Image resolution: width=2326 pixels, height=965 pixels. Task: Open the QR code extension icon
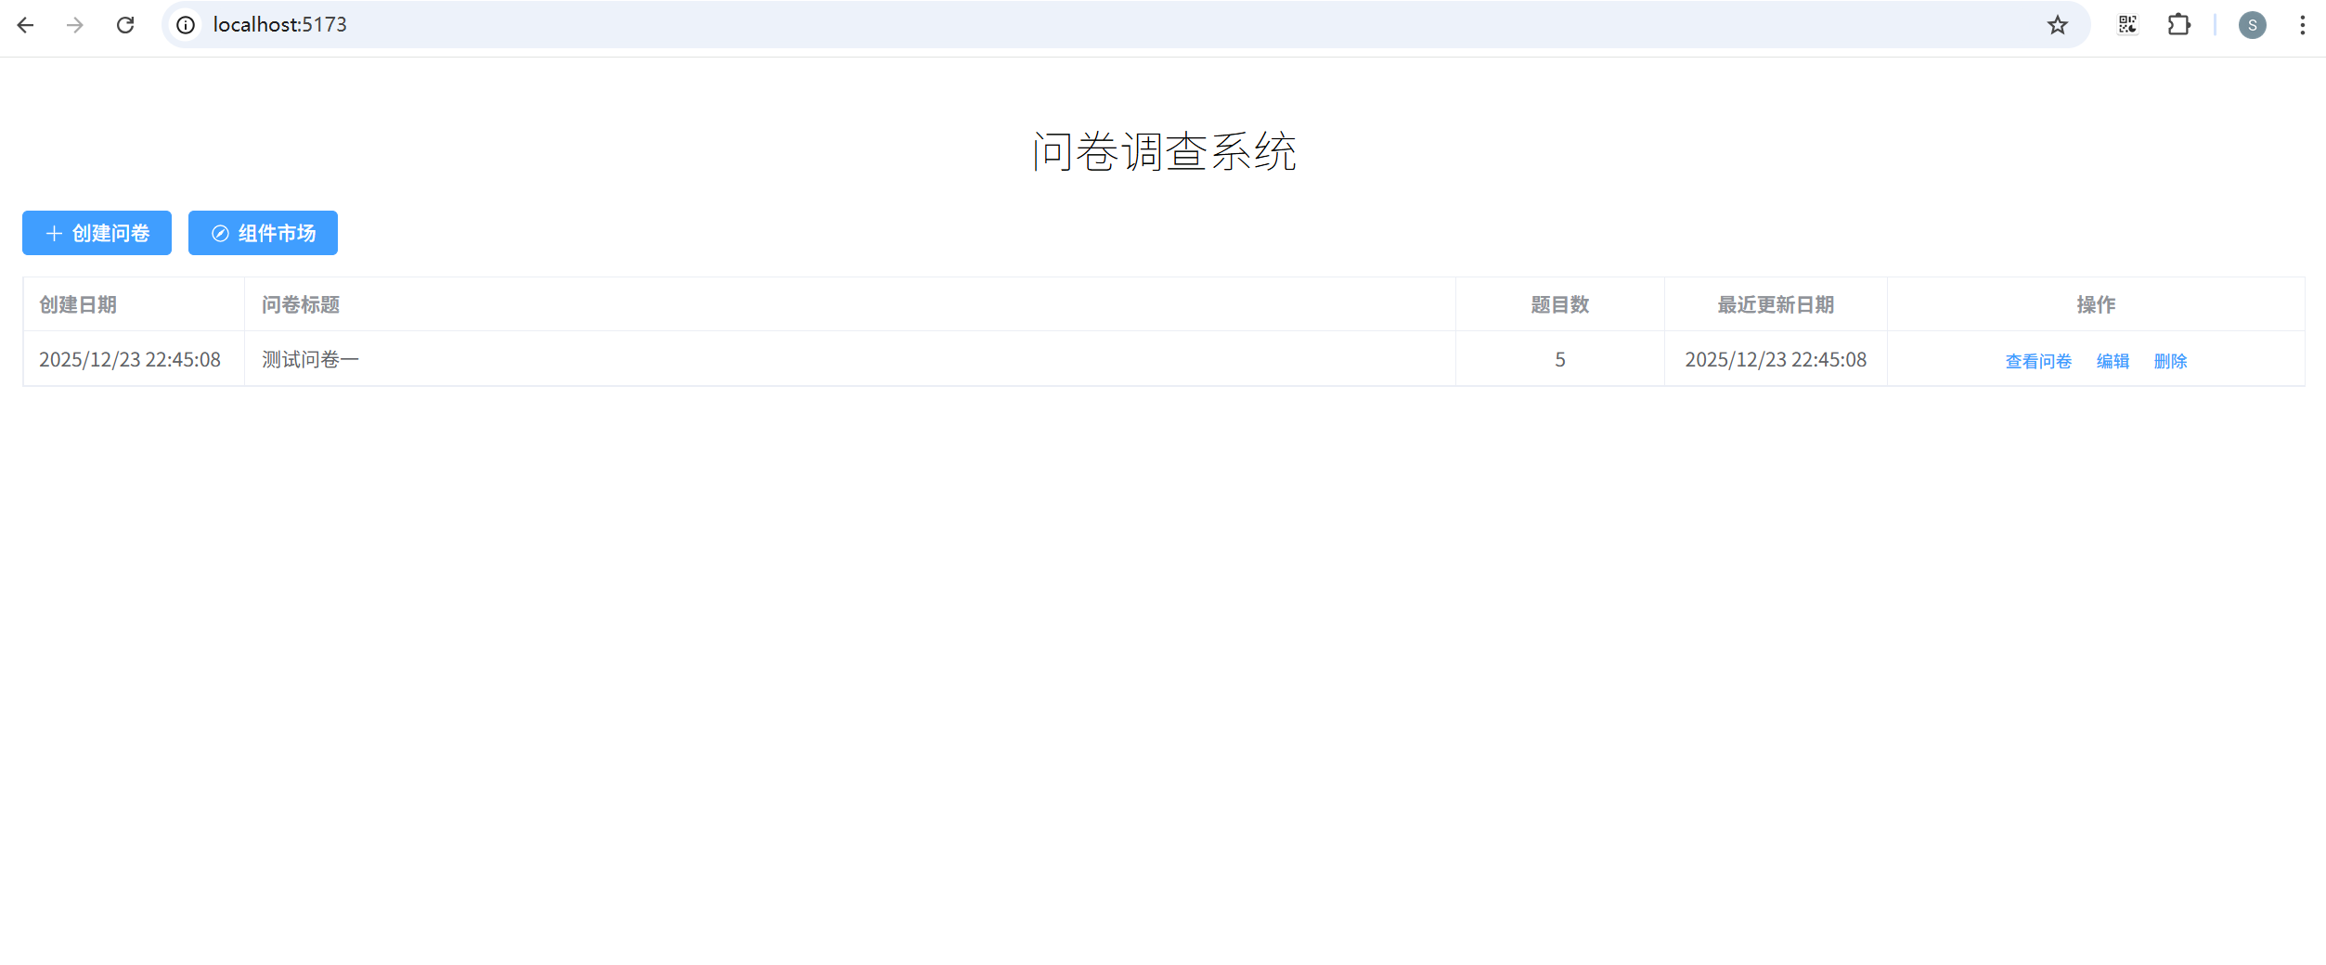2127,25
